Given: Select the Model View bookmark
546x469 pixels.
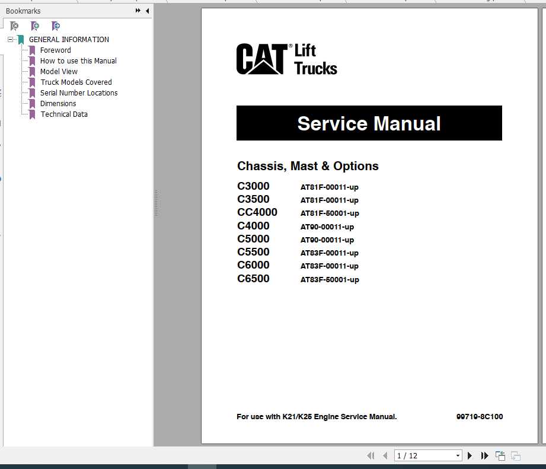Looking at the screenshot, I should [x=59, y=71].
